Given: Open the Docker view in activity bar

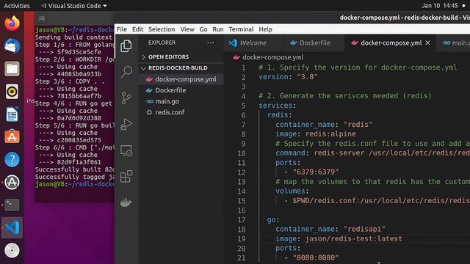Looking at the screenshot, I should pyautogui.click(x=126, y=202).
